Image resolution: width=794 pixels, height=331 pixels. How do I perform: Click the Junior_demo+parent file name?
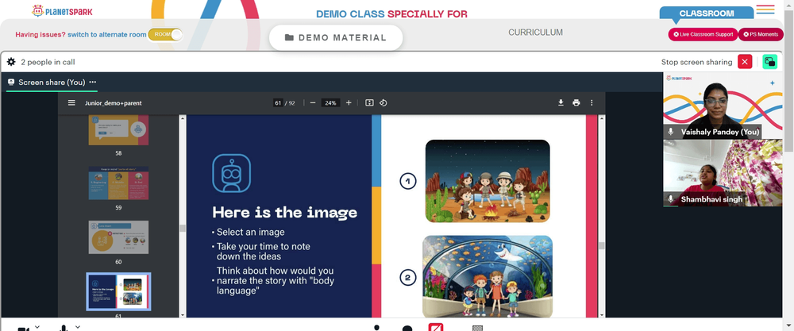pyautogui.click(x=114, y=102)
